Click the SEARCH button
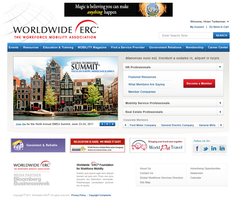The height and width of the screenshot is (202, 237). (x=221, y=35)
